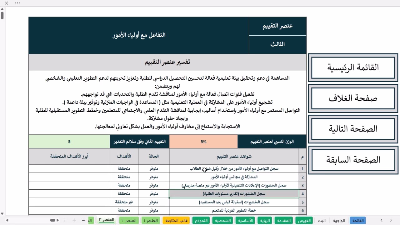The image size is (400, 225).
Task: Select the الثالث cell
Action: (277, 45)
